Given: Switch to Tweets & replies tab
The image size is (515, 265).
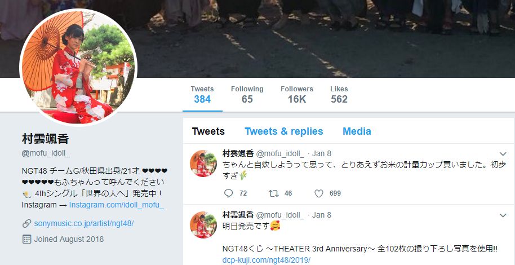Looking at the screenshot, I should coord(284,131).
